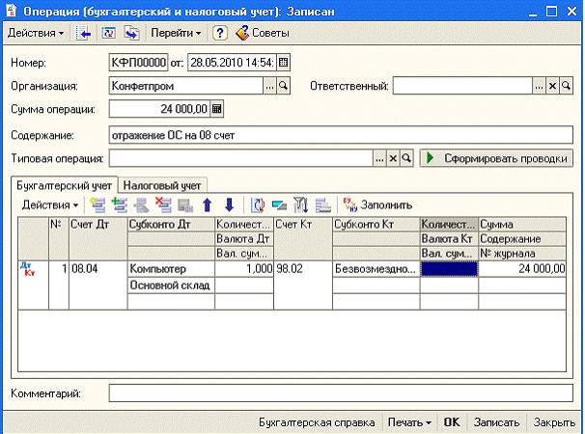
Task: Click the enter-on-basis icon in top toolbar
Action: pyautogui.click(x=131, y=33)
